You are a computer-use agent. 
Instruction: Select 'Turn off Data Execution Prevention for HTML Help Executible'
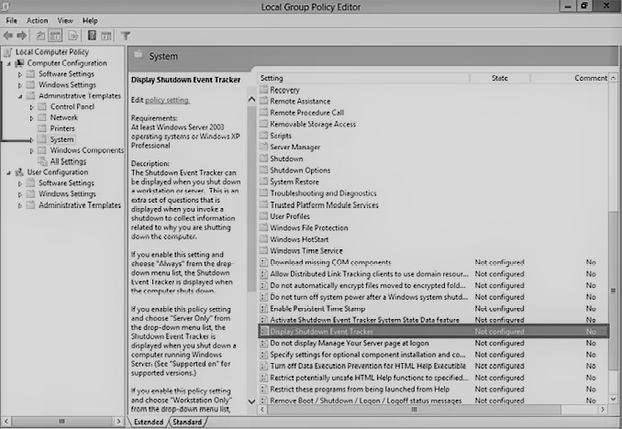pyautogui.click(x=433, y=366)
